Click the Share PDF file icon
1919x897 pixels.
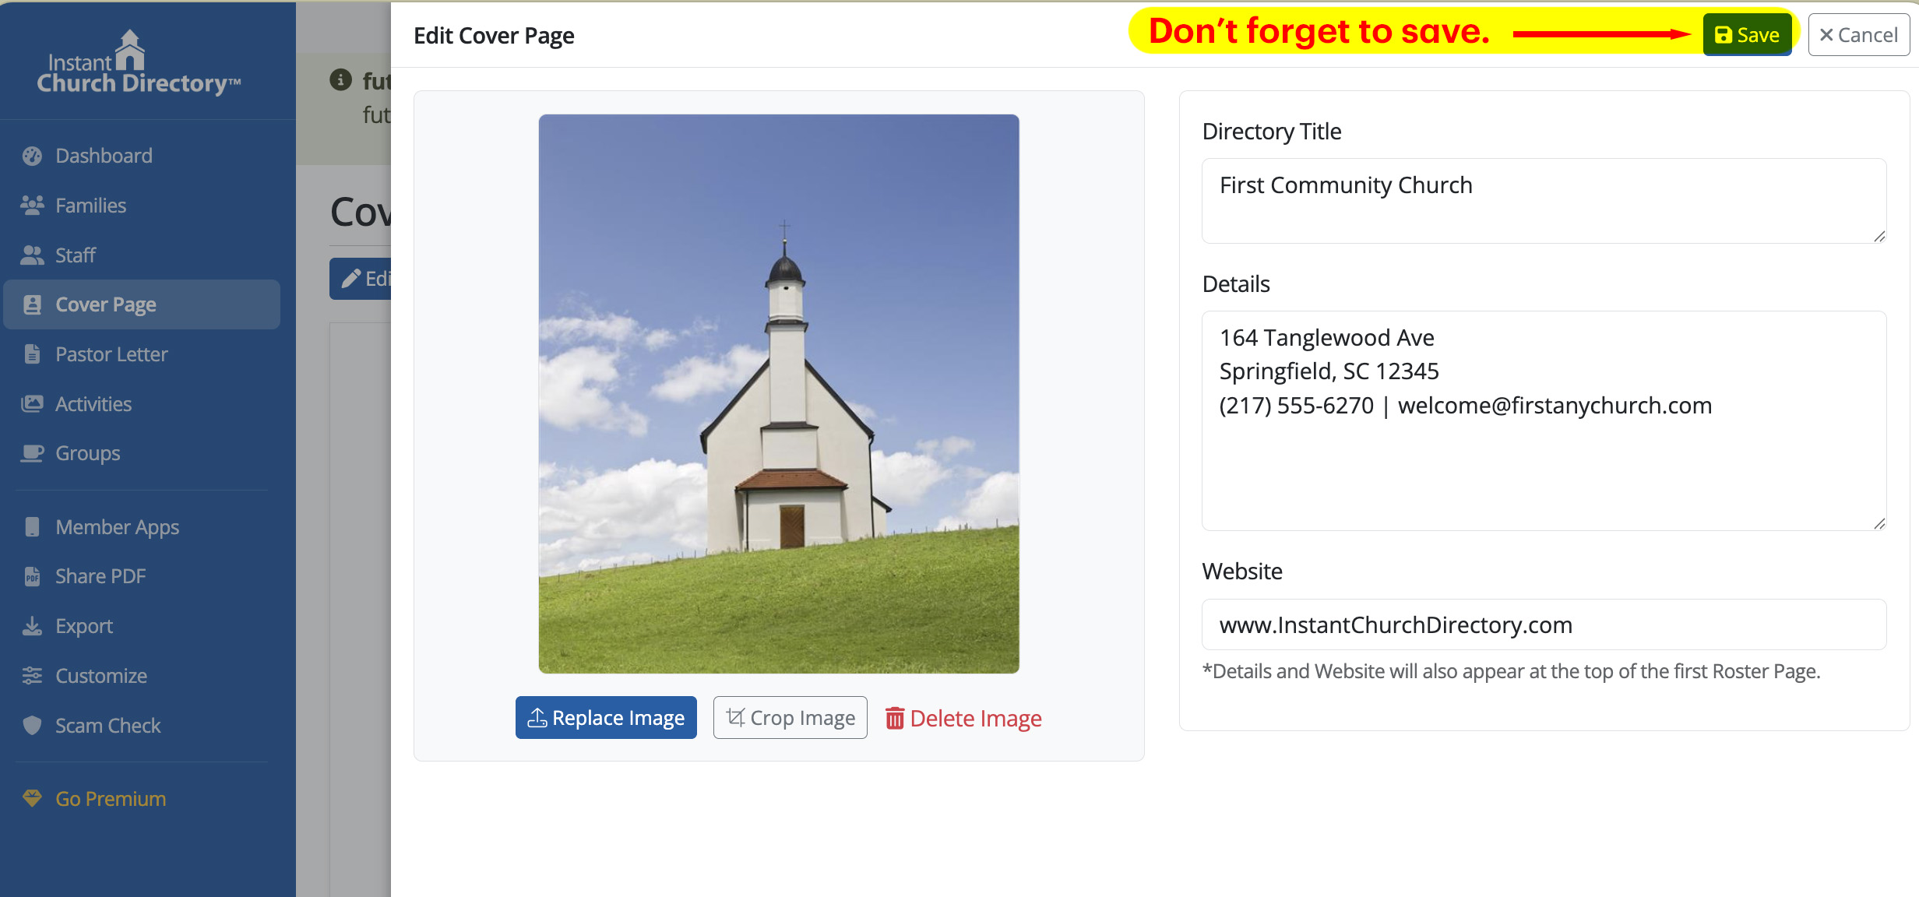click(x=32, y=576)
